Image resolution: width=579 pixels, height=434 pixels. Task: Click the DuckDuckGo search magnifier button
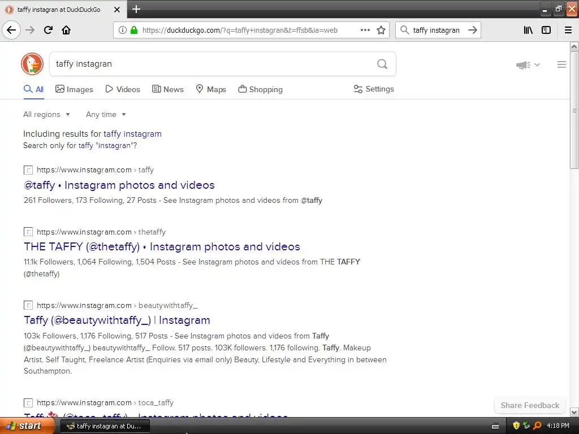[x=382, y=64]
